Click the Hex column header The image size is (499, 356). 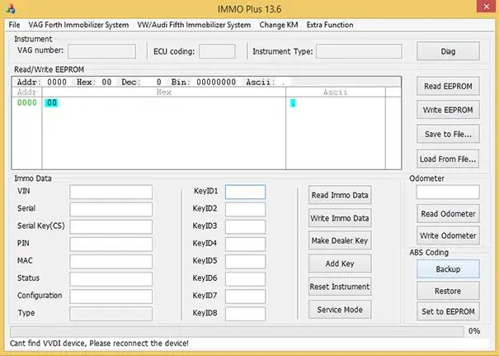(x=164, y=93)
